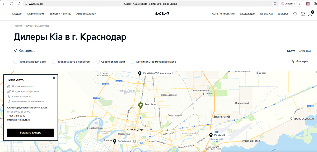Screen dimensions: 317x152
Task: Select the Автохолдинг map pin
Action: 114,141
